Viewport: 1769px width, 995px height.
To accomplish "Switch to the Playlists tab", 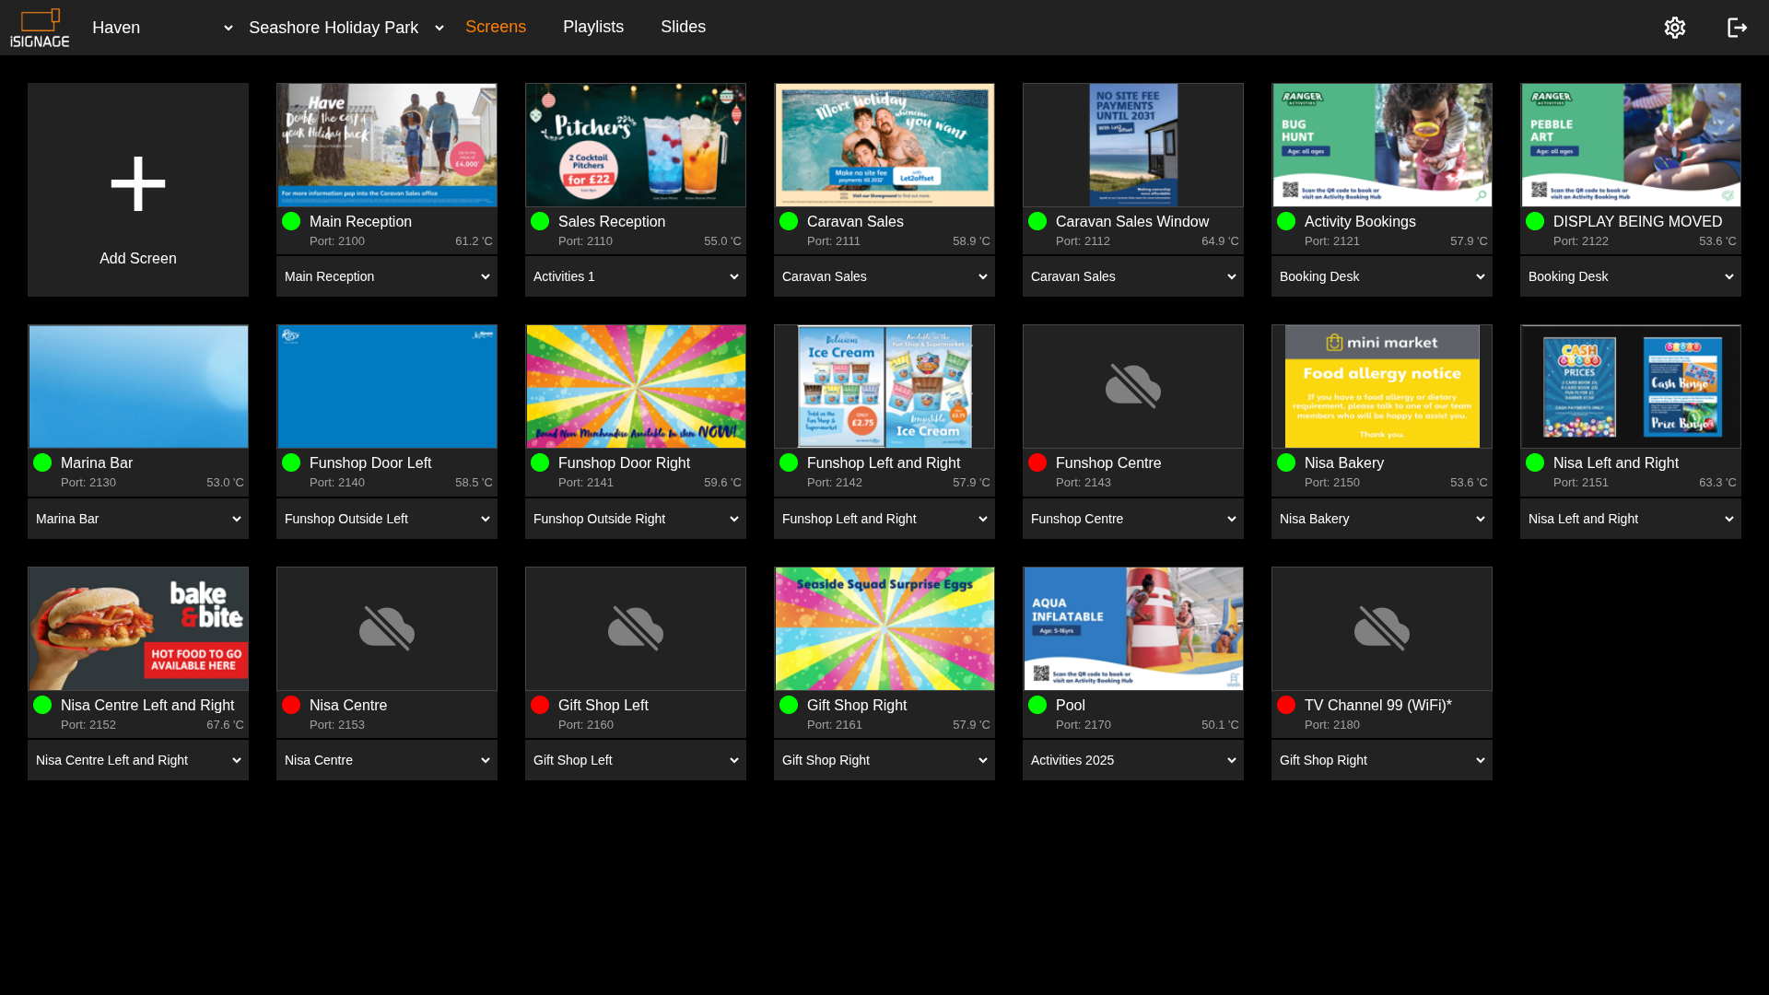I will [x=593, y=27].
